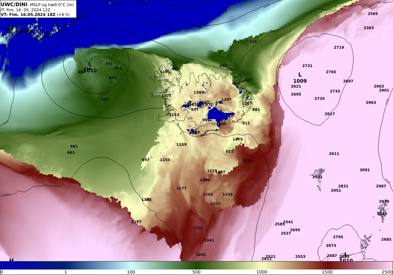This screenshot has height=275, width=393.
Task: Click the height value 1519
Action: pos(247,161)
